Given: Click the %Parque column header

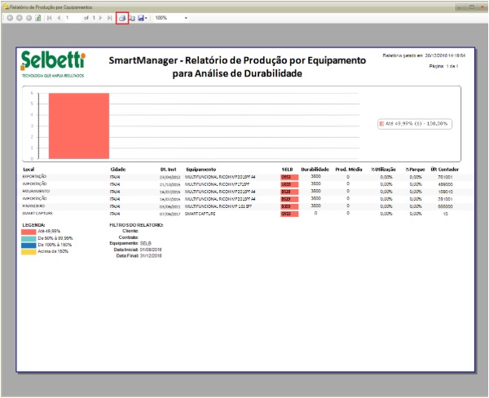Looking at the screenshot, I should click(x=415, y=170).
